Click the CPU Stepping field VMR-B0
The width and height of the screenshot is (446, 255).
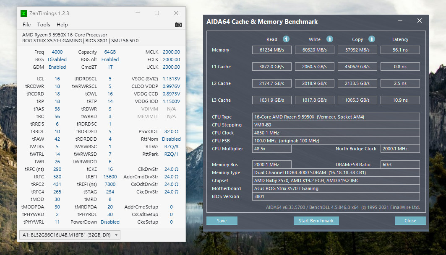[x=336, y=125]
